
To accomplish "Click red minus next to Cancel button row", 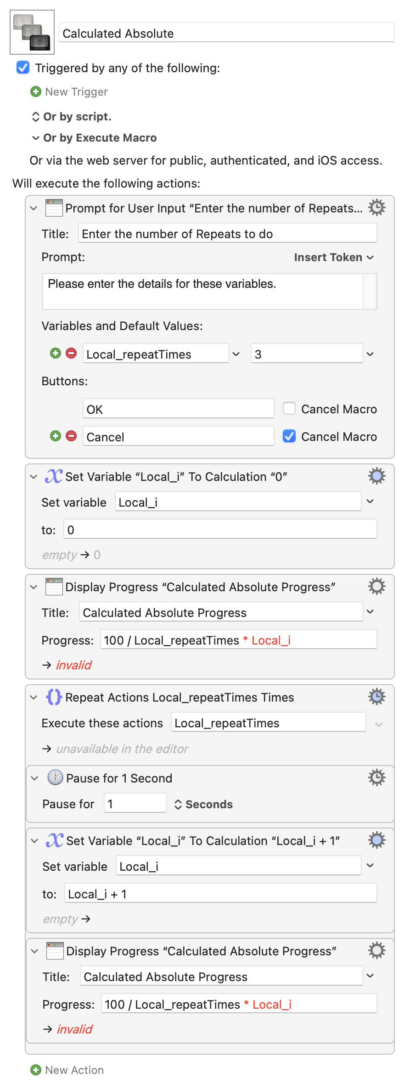I will pos(71,436).
